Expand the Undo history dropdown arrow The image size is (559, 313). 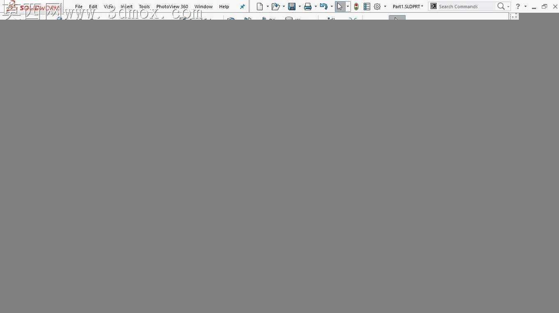(332, 7)
